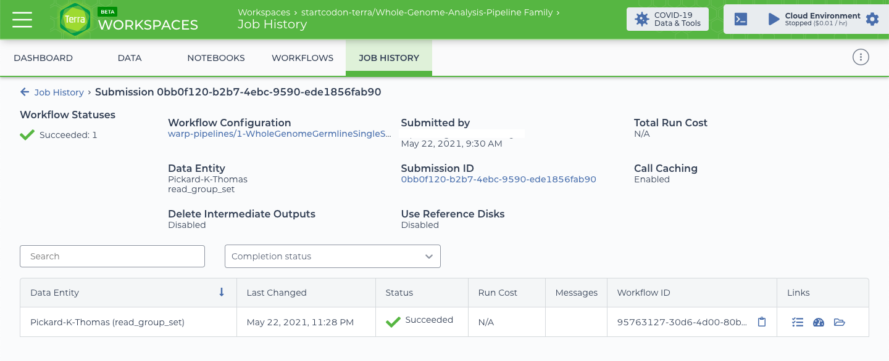The width and height of the screenshot is (889, 361).
Task: Switch to the Workflows tab
Action: (303, 58)
